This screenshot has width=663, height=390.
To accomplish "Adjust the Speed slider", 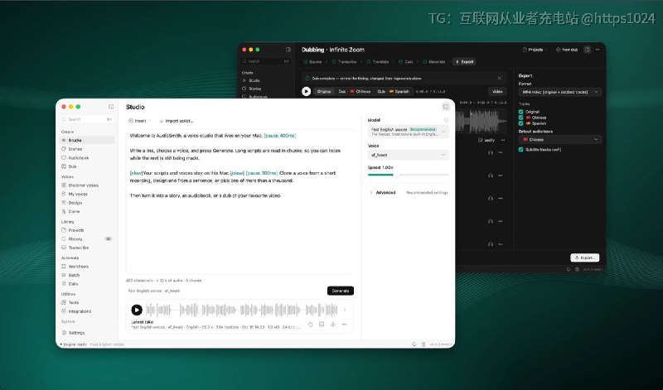I will pyautogui.click(x=409, y=175).
